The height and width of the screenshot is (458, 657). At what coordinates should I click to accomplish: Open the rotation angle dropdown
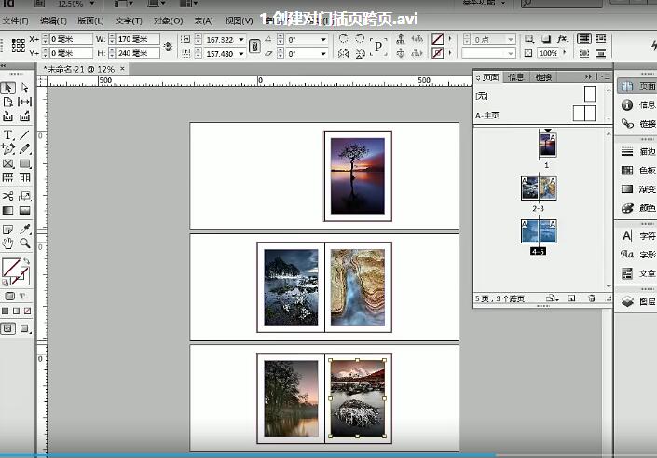pos(323,40)
